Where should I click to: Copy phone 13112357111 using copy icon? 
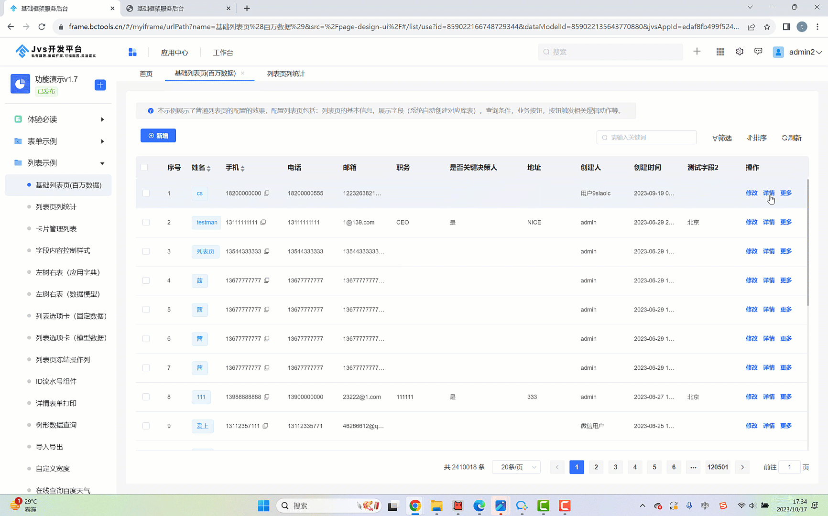[265, 426]
